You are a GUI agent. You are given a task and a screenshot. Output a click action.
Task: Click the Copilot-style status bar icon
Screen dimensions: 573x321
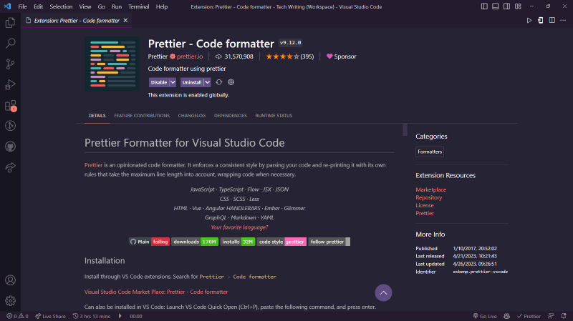506,316
